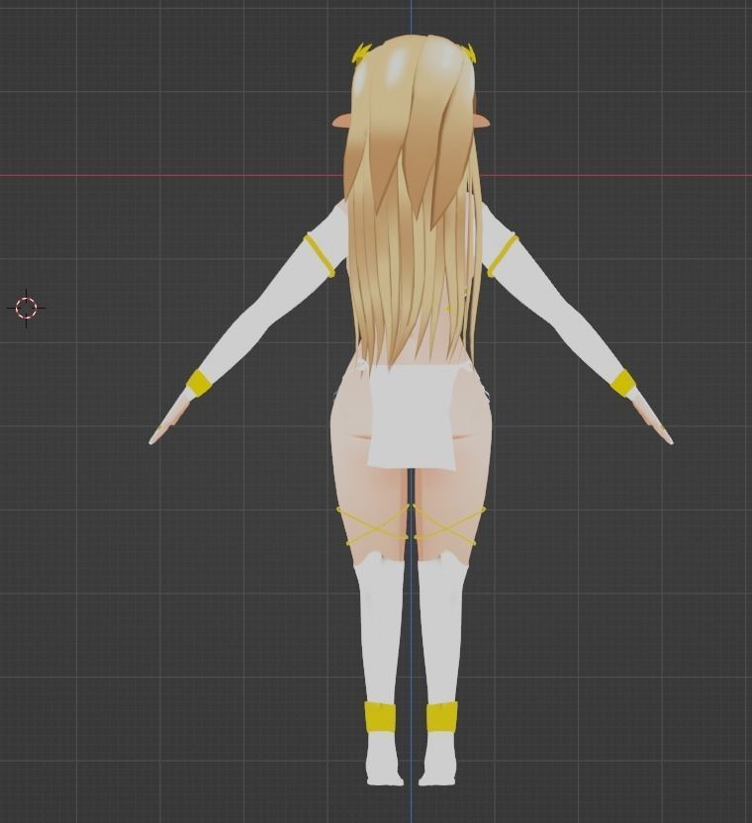The width and height of the screenshot is (752, 823).
Task: Select the yellow hair ornament at top left of head
Action: [363, 52]
